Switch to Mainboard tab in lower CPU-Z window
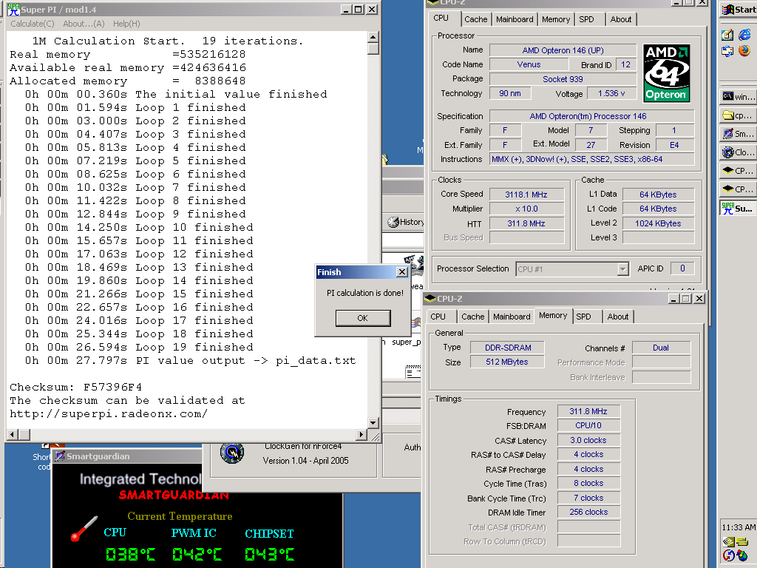This screenshot has width=757, height=568. pos(512,317)
